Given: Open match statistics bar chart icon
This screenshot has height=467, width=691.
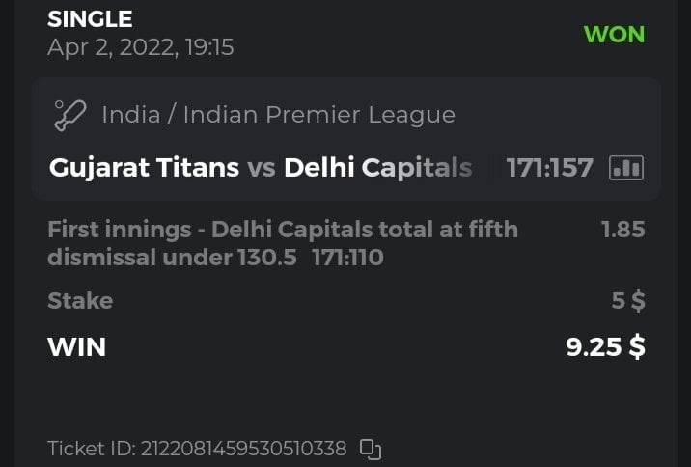Looking at the screenshot, I should coord(626,168).
